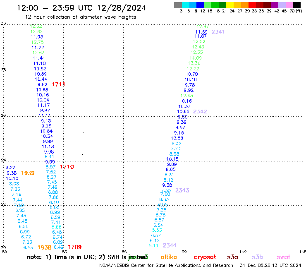Select the dark blue legend swatch
Image resolution: width=306 pixels, height=269 pixels.
(x=200, y=5)
